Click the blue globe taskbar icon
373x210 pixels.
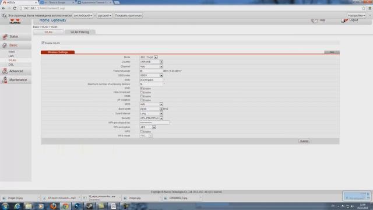[78, 206]
